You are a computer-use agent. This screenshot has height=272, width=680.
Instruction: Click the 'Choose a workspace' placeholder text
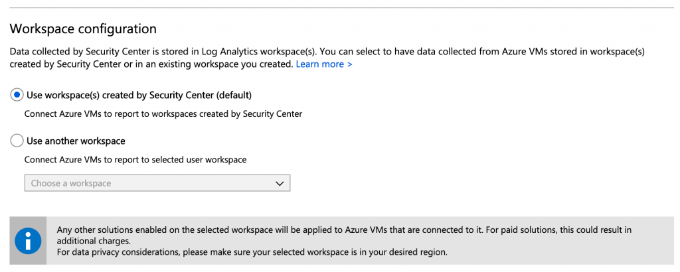71,183
